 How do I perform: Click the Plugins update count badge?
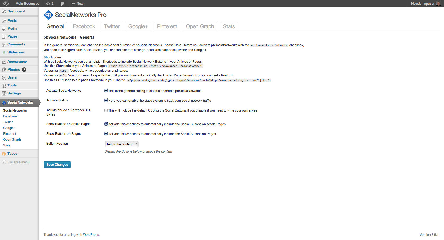pyautogui.click(x=24, y=70)
